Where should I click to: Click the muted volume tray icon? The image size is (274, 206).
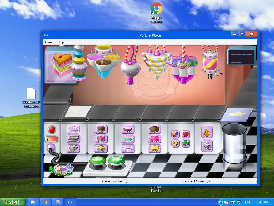click(226, 202)
